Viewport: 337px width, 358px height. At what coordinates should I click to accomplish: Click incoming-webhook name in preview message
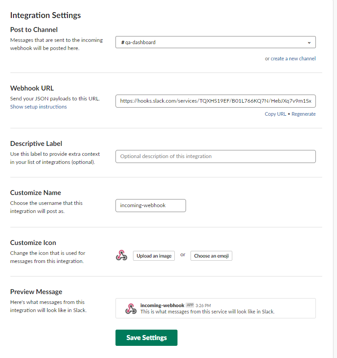[162, 305]
